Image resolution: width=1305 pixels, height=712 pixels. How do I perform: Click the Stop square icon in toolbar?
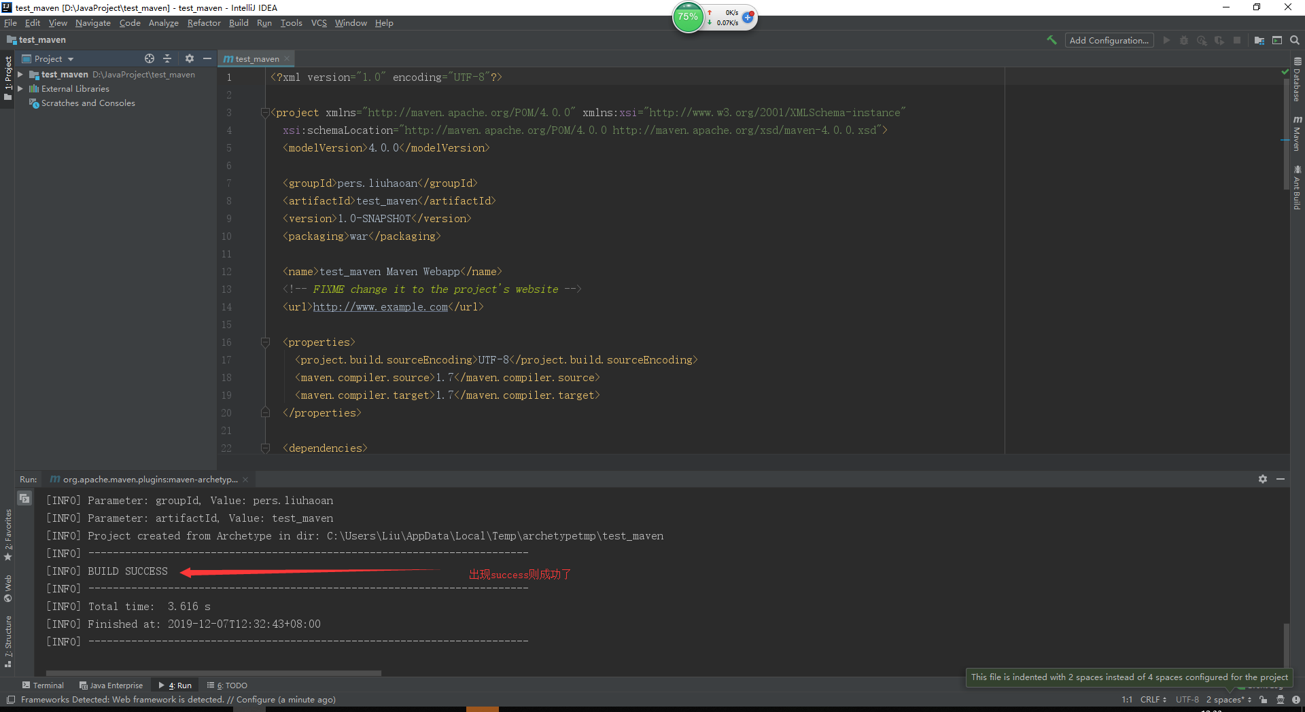1237,40
